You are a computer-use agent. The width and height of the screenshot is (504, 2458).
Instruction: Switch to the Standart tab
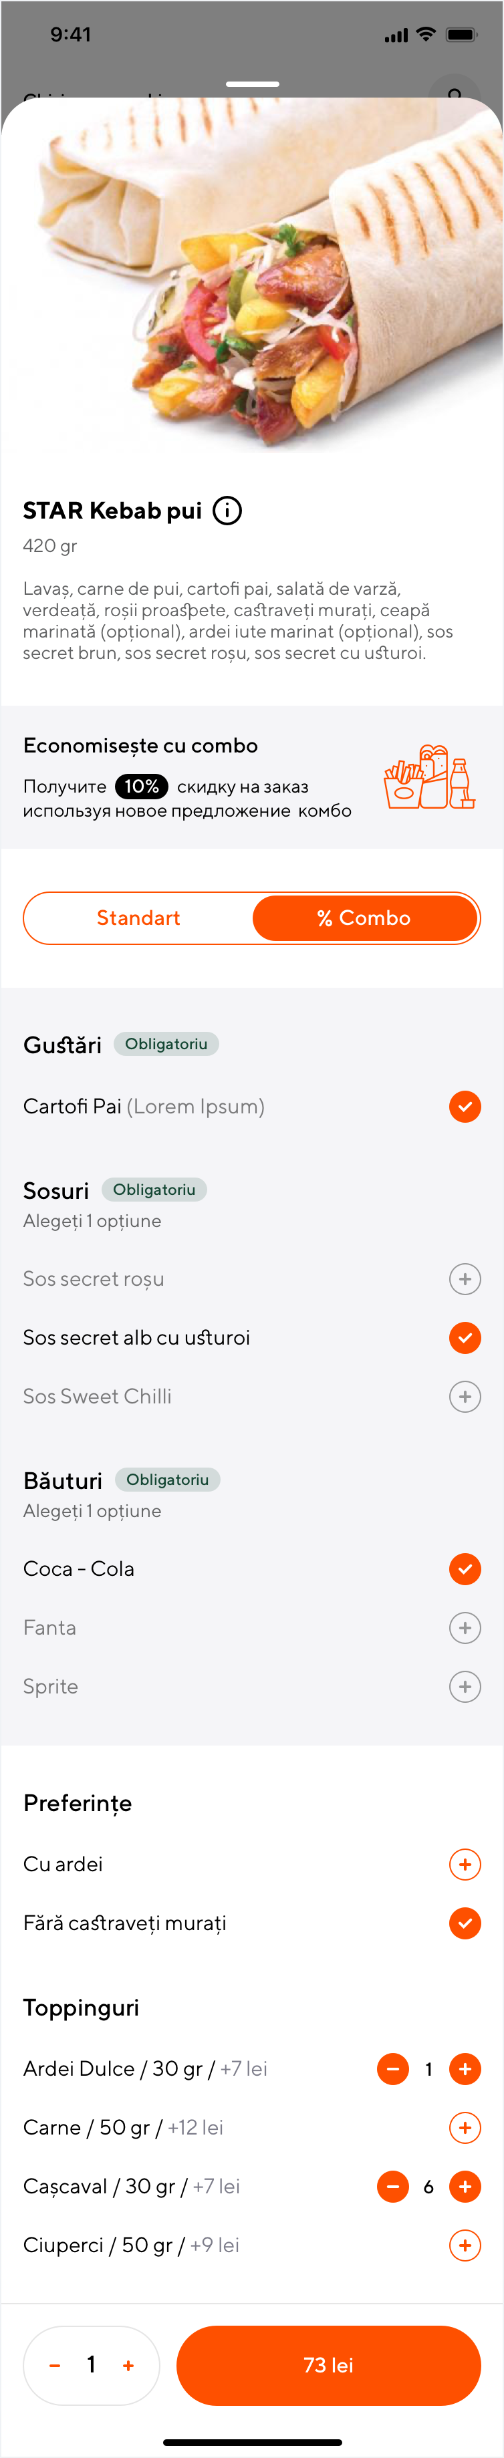coord(138,918)
